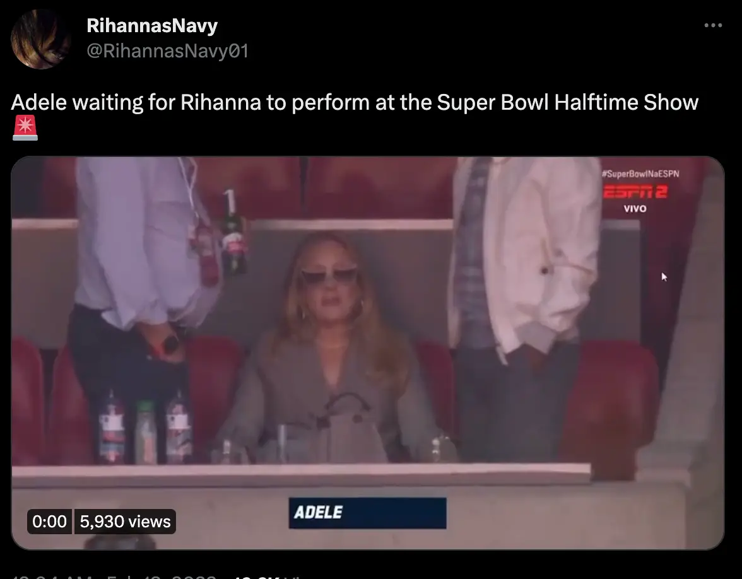Click the video progress position at 0:00
Screen dimensions: 742x579
[49, 522]
